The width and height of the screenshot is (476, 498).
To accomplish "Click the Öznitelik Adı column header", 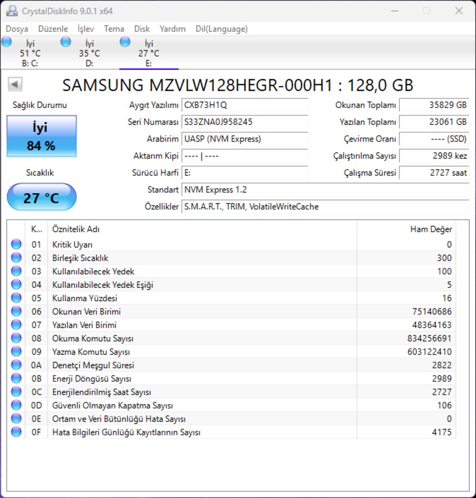I will coord(202,229).
